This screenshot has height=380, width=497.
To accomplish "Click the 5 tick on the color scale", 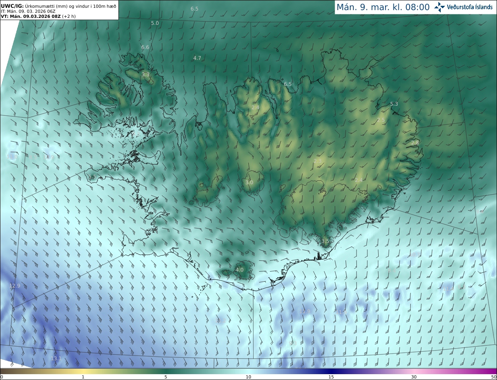I will click(166, 377).
